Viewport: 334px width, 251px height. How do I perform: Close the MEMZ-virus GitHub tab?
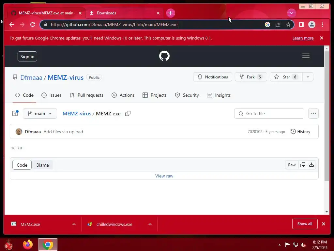pyautogui.click(x=80, y=13)
